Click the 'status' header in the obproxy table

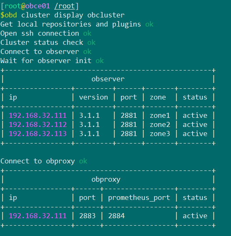coord(195,198)
